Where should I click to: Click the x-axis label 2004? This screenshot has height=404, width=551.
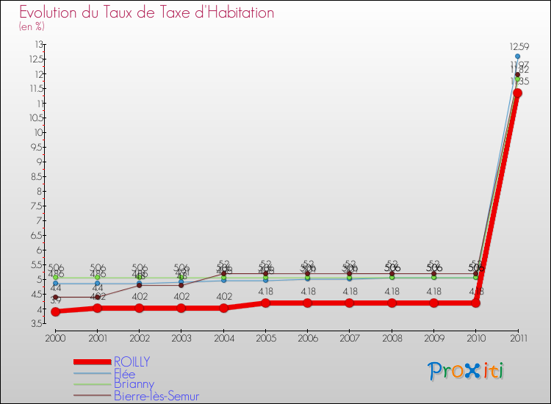pyautogui.click(x=224, y=338)
